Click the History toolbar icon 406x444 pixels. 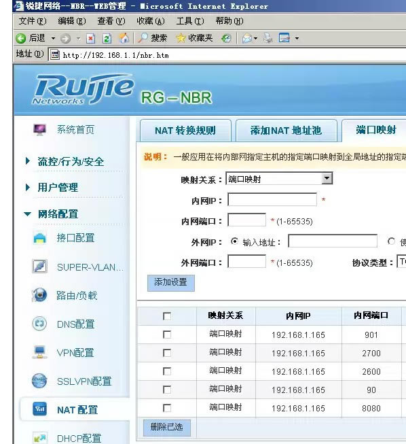click(226, 38)
